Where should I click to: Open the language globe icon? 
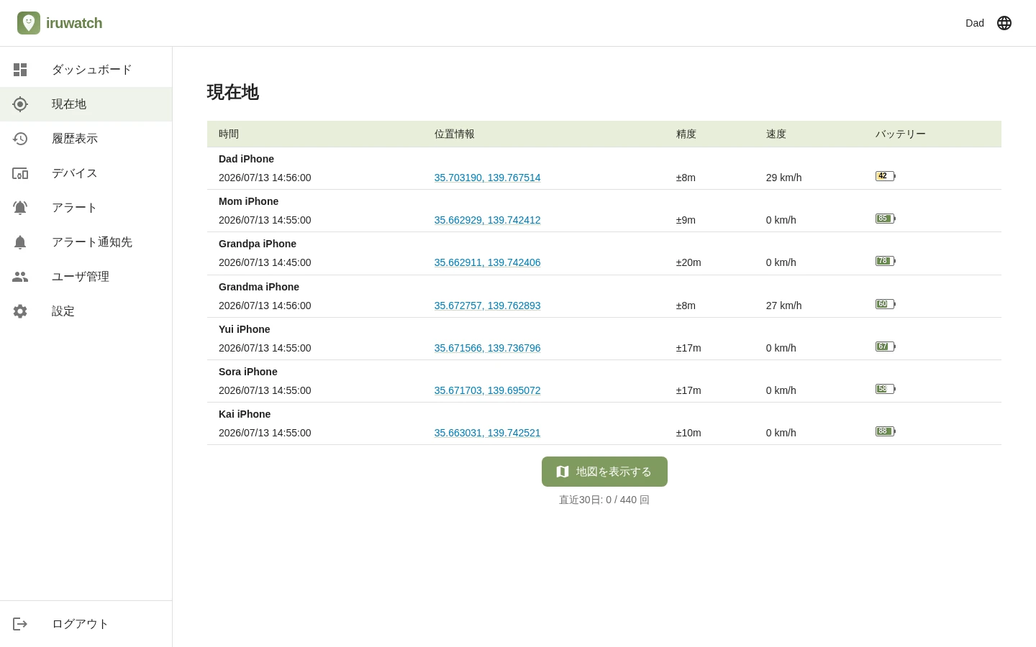[1004, 23]
